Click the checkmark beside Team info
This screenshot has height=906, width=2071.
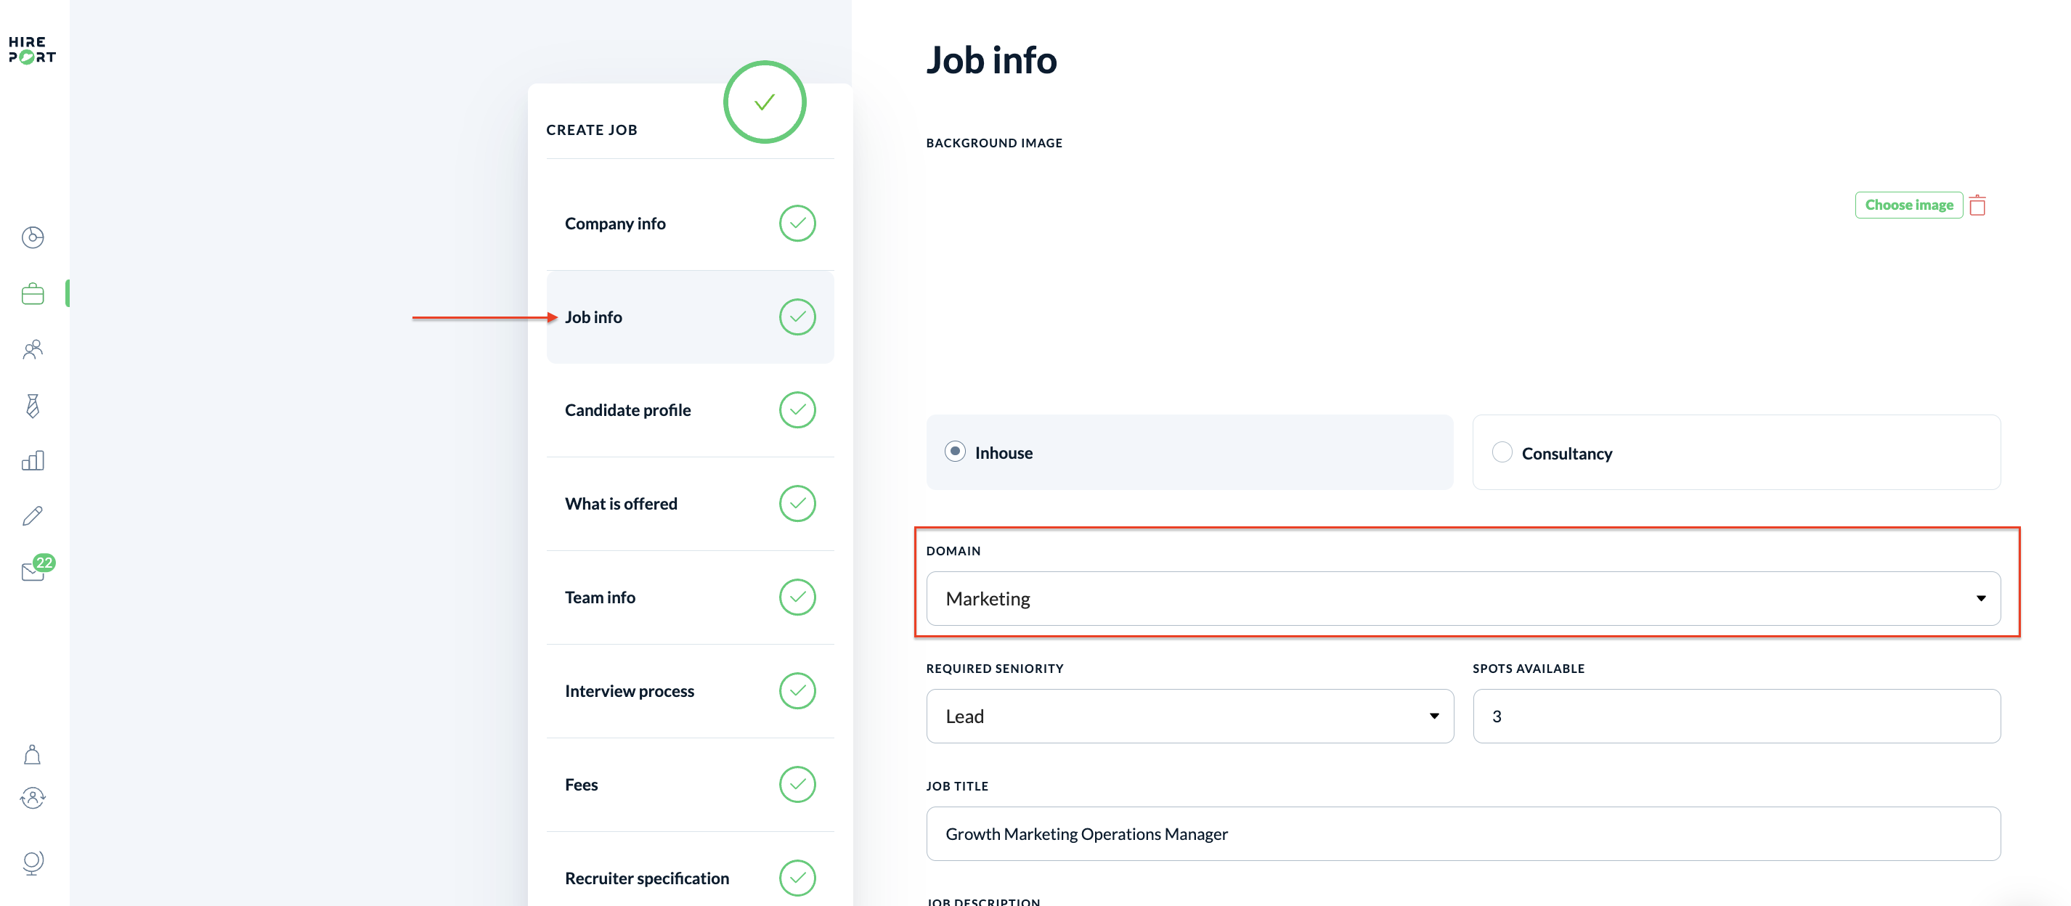[x=797, y=597]
